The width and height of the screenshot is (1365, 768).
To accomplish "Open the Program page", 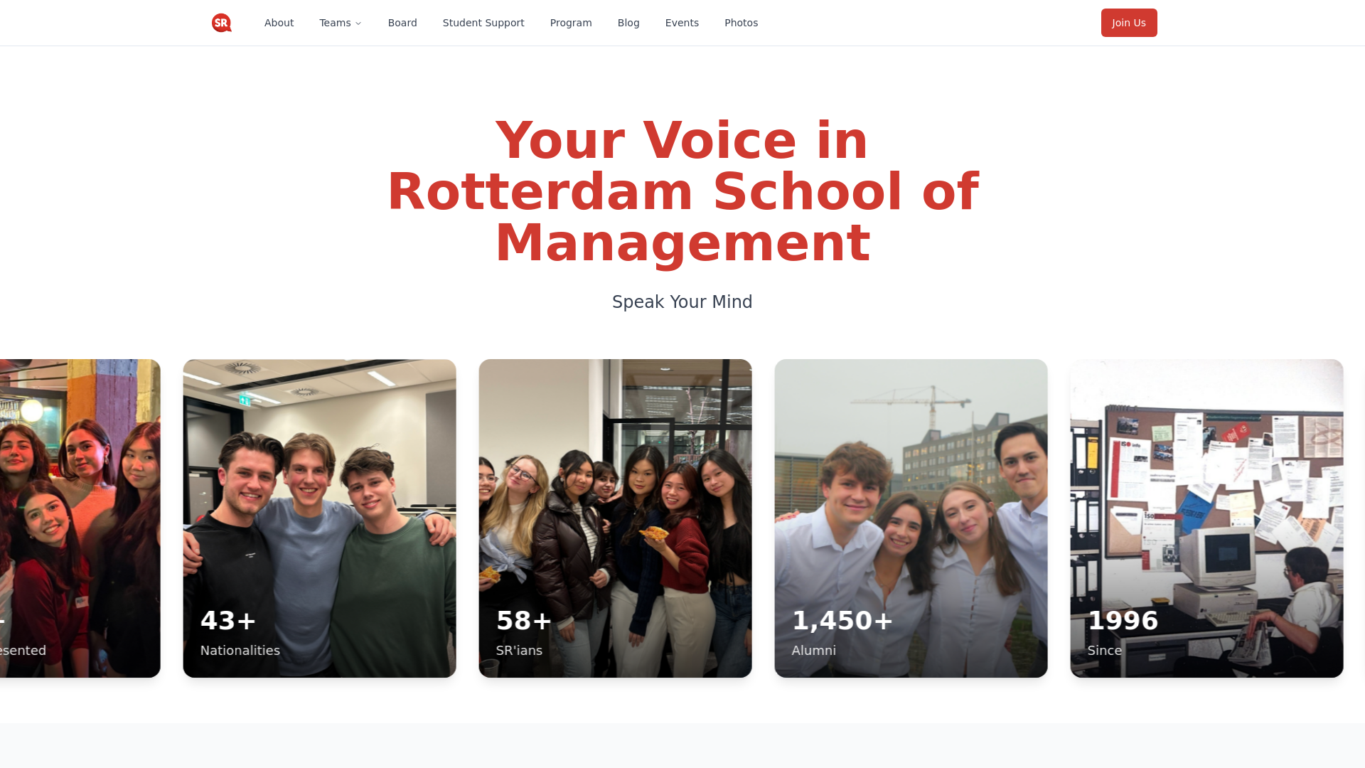I will coord(571,23).
